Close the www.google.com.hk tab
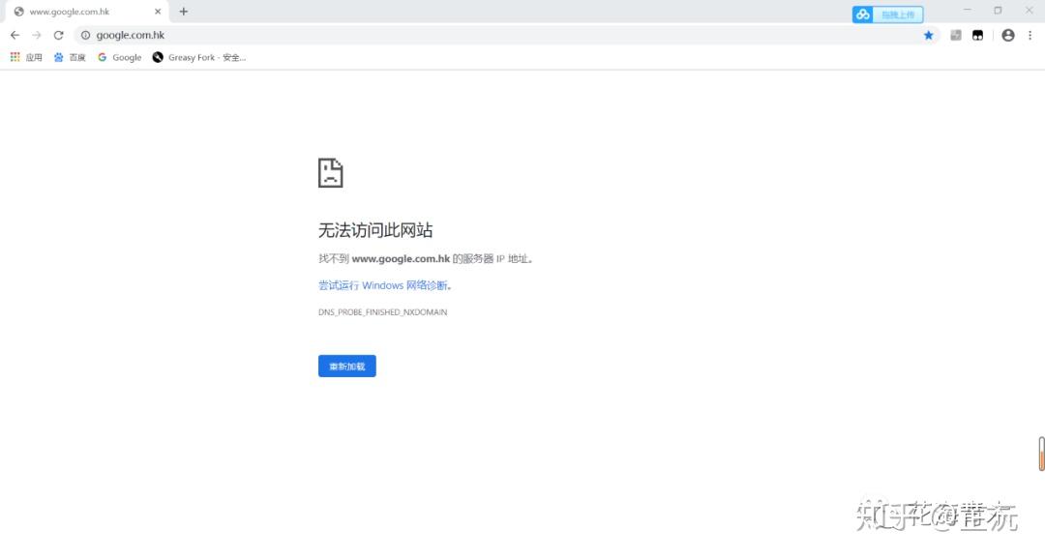 point(158,12)
